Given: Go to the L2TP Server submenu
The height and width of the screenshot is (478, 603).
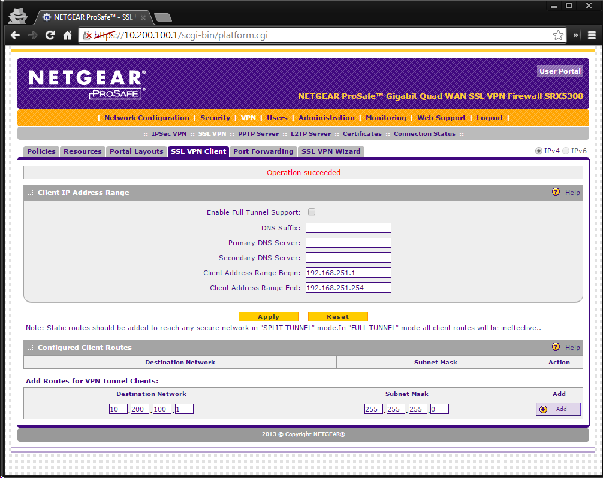Looking at the screenshot, I should pos(310,133).
